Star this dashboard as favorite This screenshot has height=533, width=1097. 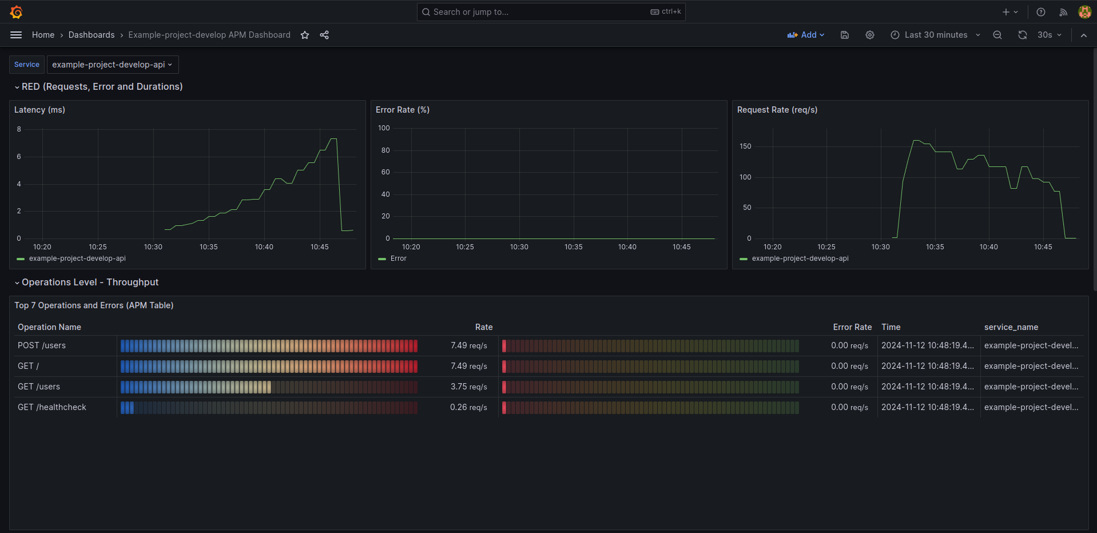[305, 35]
